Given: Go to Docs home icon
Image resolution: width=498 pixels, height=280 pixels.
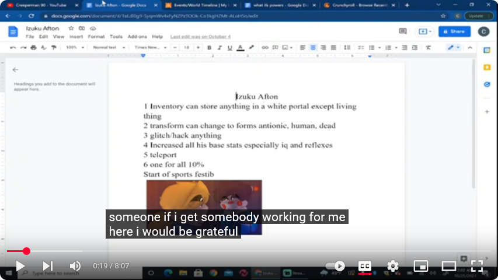Looking at the screenshot, I should (x=13, y=32).
